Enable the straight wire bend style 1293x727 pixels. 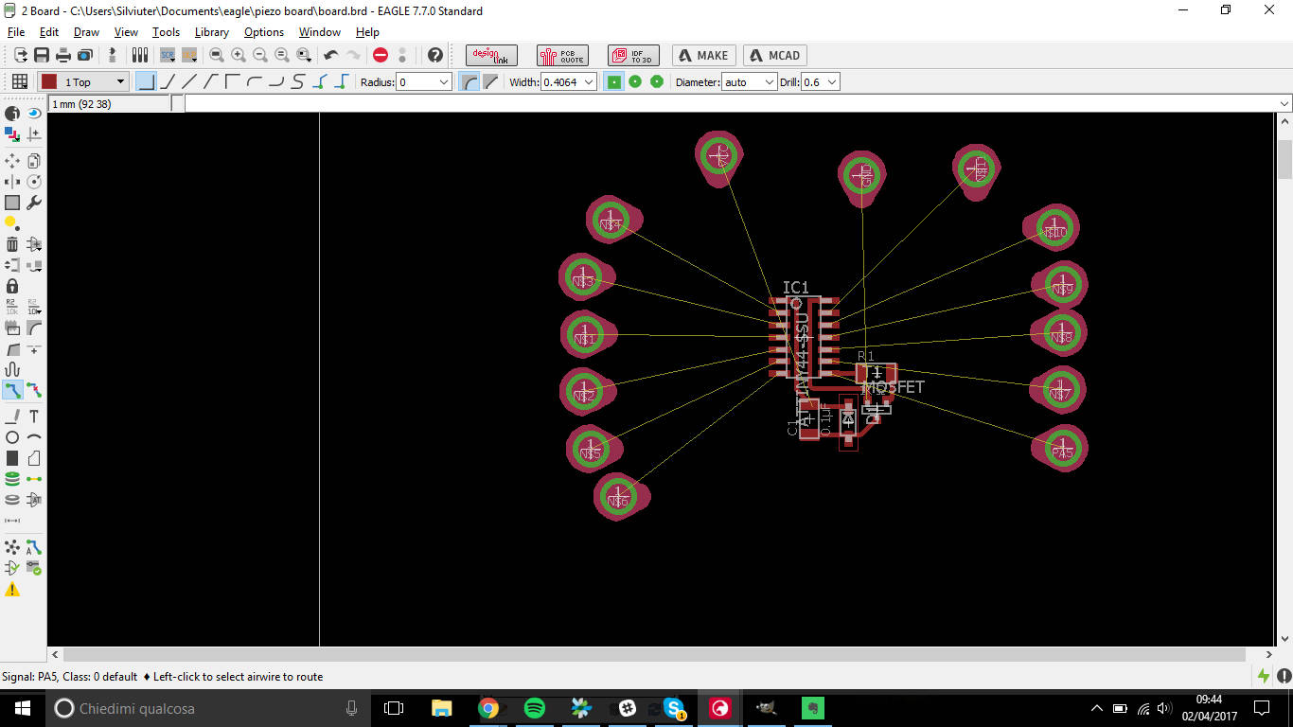pos(188,82)
